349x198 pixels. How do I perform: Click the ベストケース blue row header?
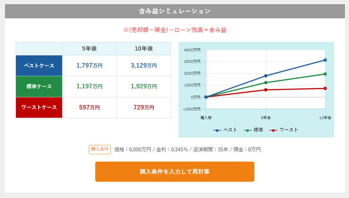pyautogui.click(x=39, y=66)
